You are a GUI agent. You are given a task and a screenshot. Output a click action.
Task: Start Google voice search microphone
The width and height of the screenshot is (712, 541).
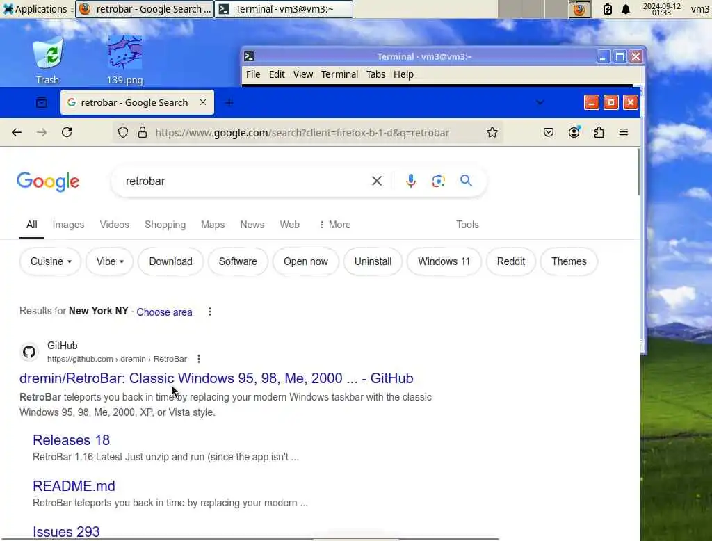click(410, 181)
